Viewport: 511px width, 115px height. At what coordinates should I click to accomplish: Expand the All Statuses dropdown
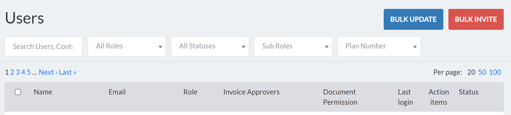coord(210,47)
